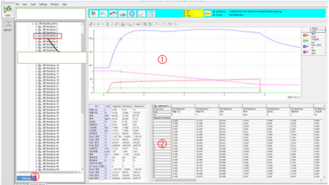
Task: Open the File menu
Action: (17, 4)
